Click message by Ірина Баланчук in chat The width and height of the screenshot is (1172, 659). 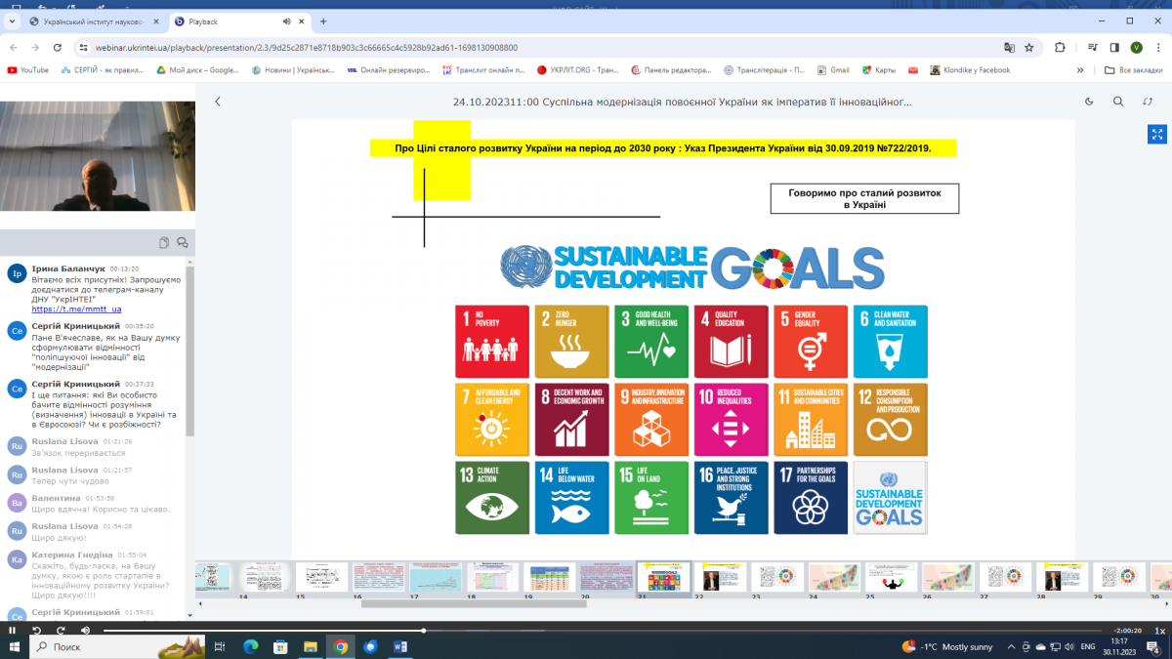point(93,288)
